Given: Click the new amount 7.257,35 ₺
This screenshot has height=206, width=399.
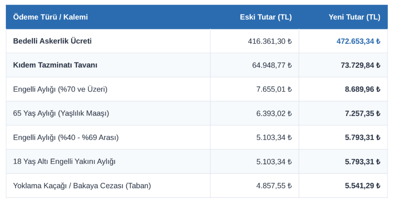Looking at the screenshot, I should pos(363,113).
